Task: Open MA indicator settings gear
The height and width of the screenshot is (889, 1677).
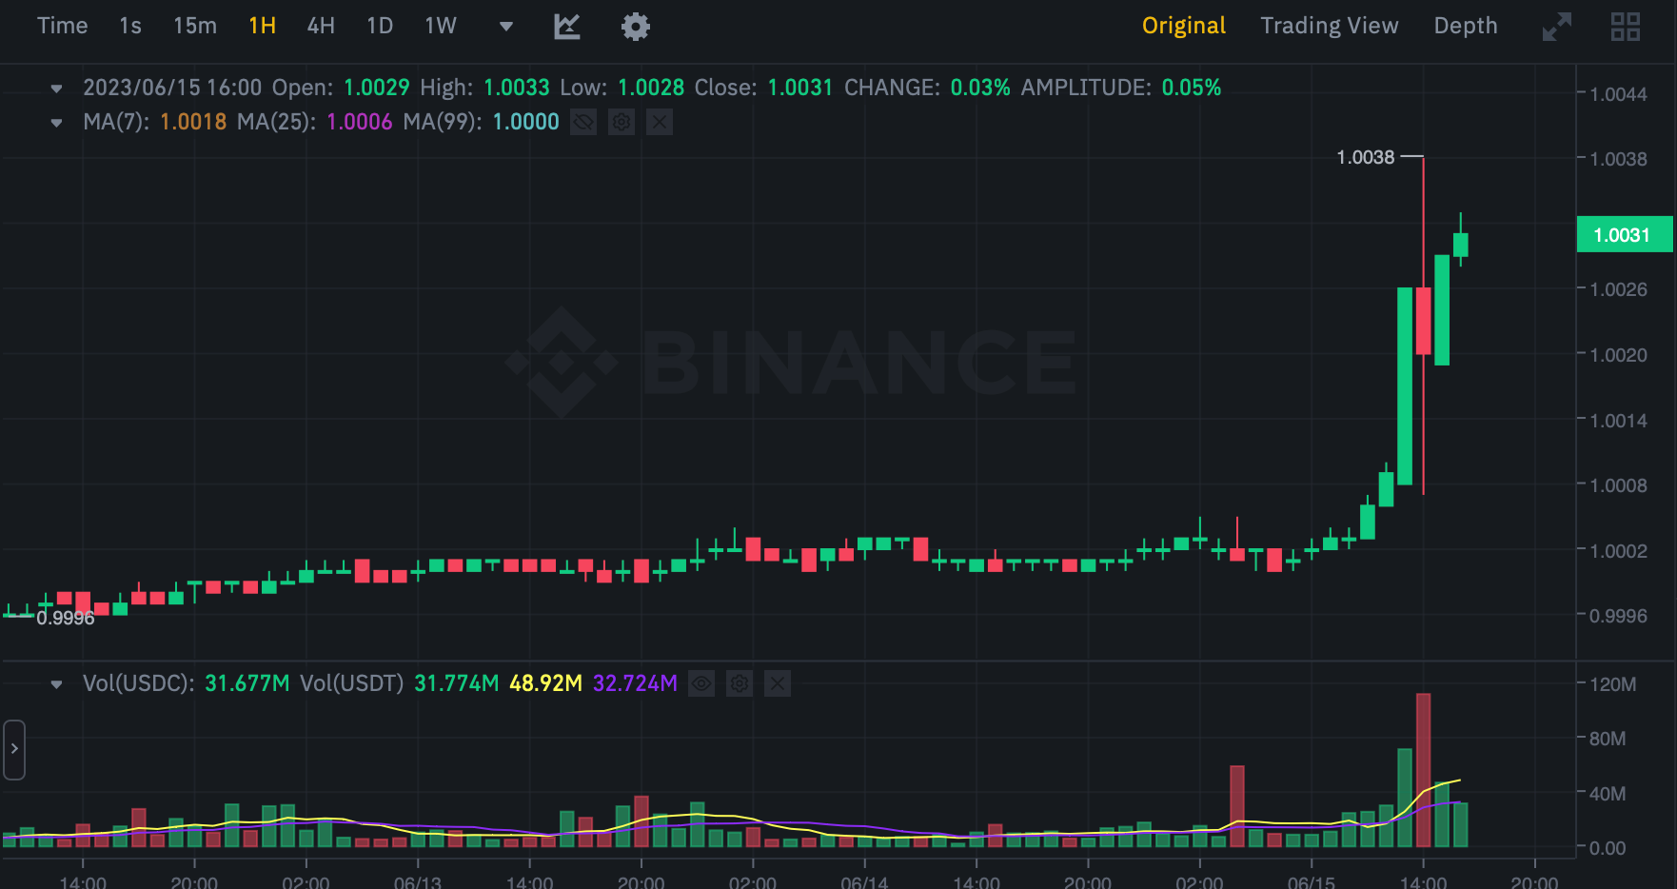Action: click(621, 122)
